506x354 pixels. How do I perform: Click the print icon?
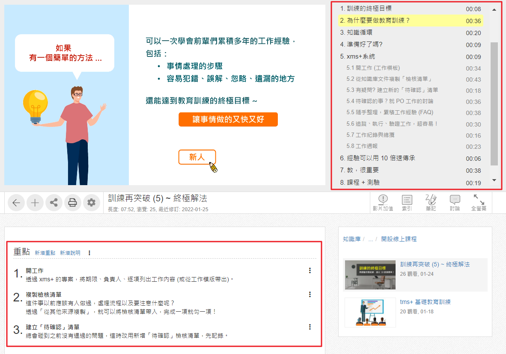(73, 203)
